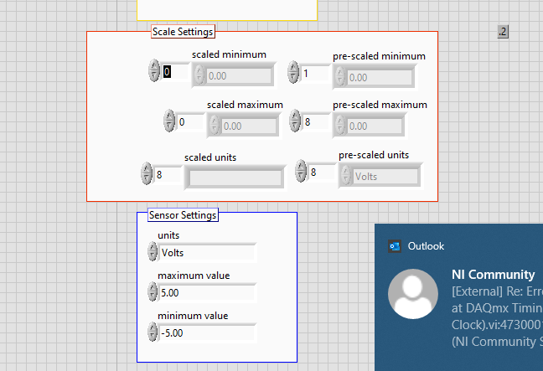Image resolution: width=543 pixels, height=371 pixels.
Task: Click the Sensor Settings units selector arrows
Action: point(153,252)
